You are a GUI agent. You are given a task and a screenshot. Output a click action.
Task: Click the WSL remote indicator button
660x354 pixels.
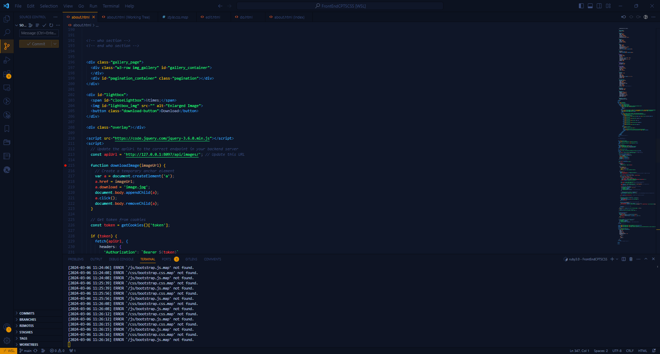[9, 351]
